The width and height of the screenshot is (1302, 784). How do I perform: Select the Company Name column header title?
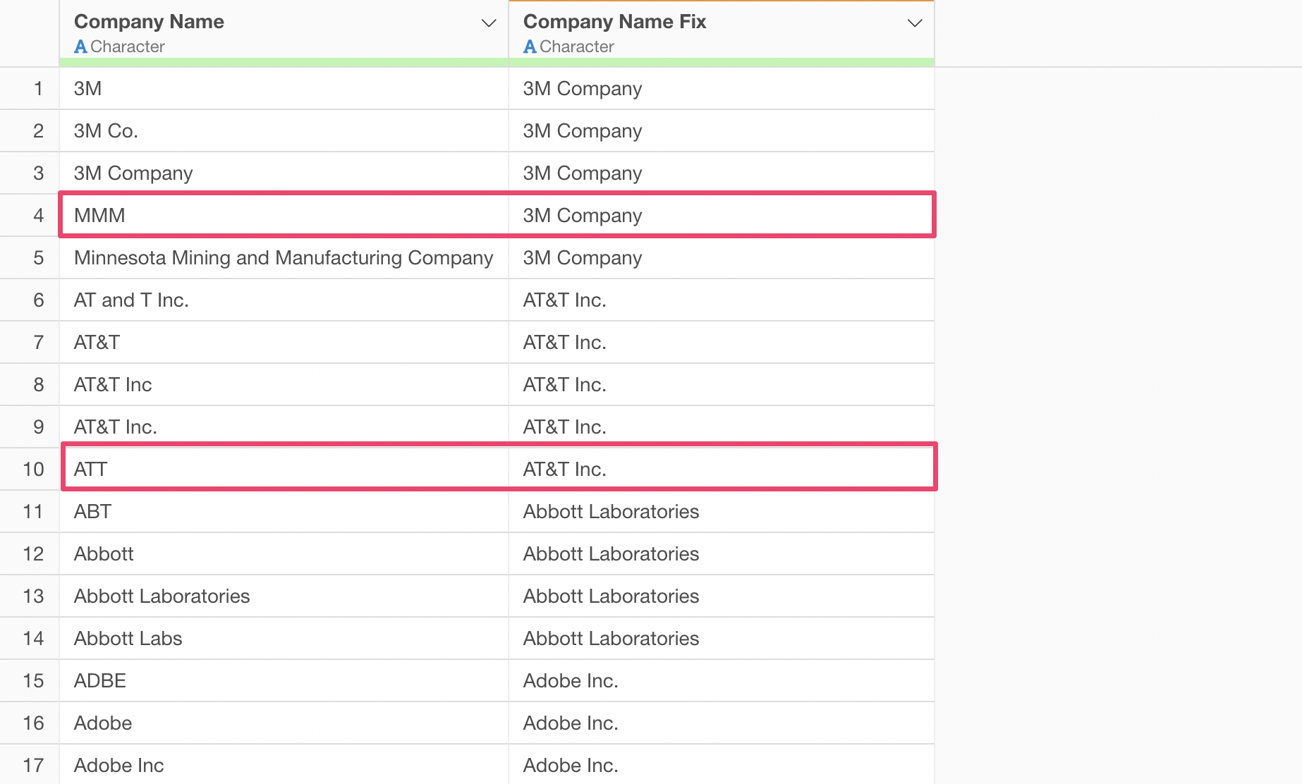tap(149, 22)
